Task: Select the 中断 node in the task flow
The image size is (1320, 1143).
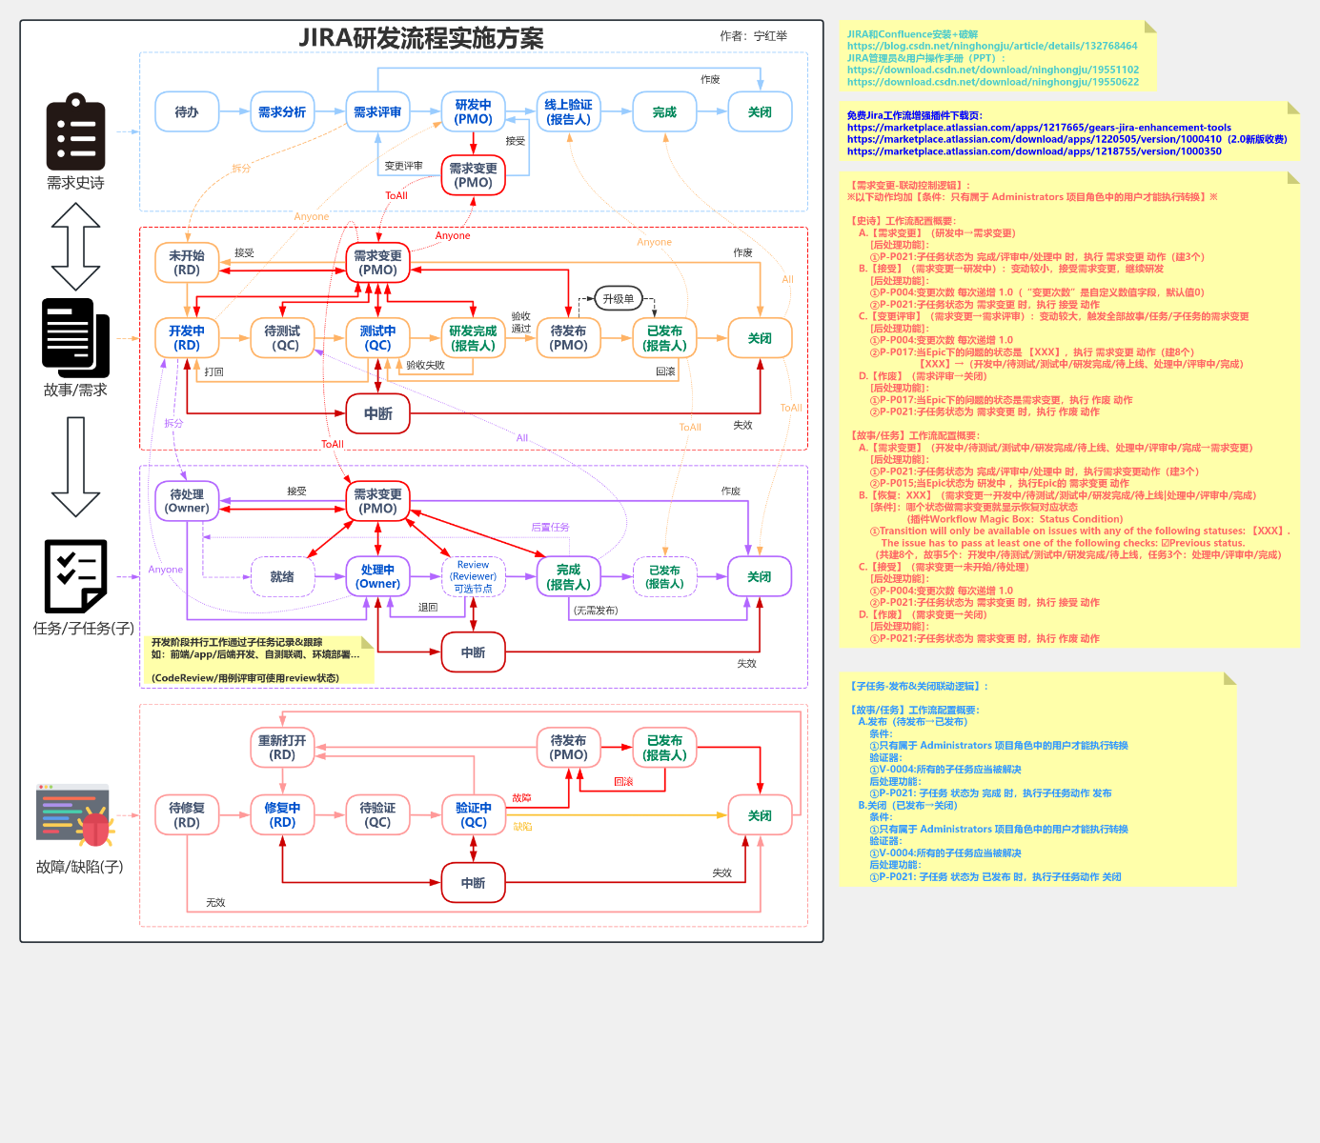Action: click(x=474, y=652)
